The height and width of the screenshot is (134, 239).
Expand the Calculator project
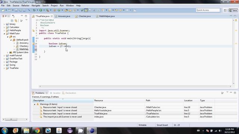pos(4,27)
